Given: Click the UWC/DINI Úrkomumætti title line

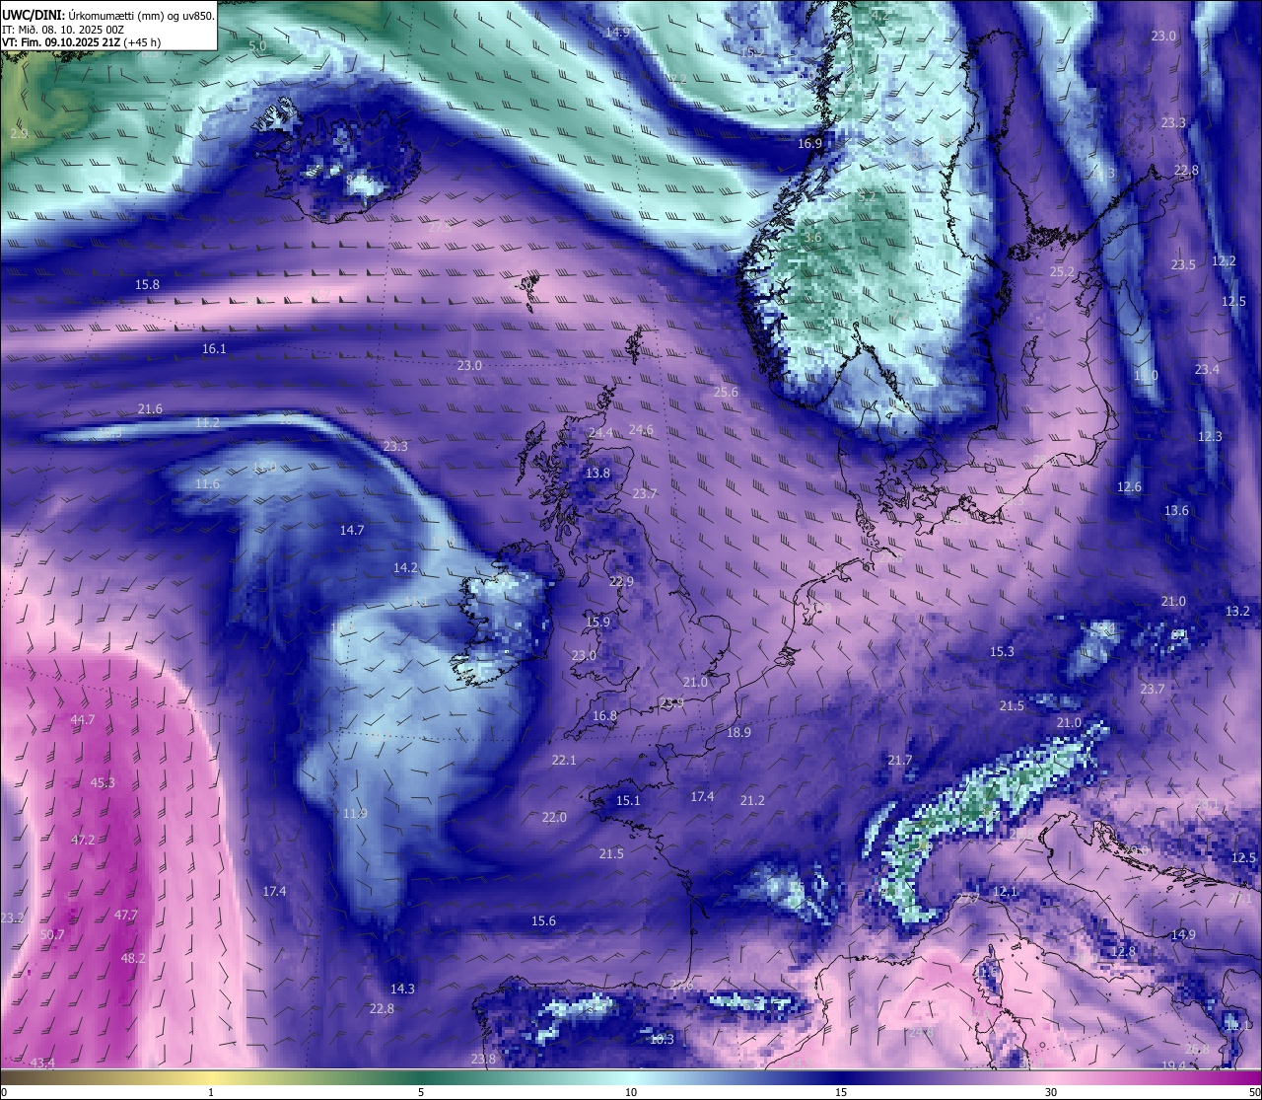Looking at the screenshot, I should pos(108,15).
